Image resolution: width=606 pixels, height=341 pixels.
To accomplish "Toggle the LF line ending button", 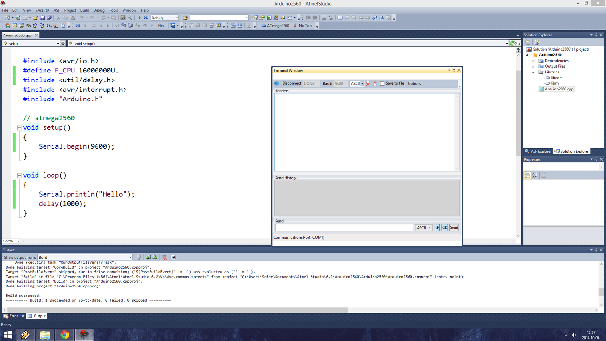I will [437, 228].
